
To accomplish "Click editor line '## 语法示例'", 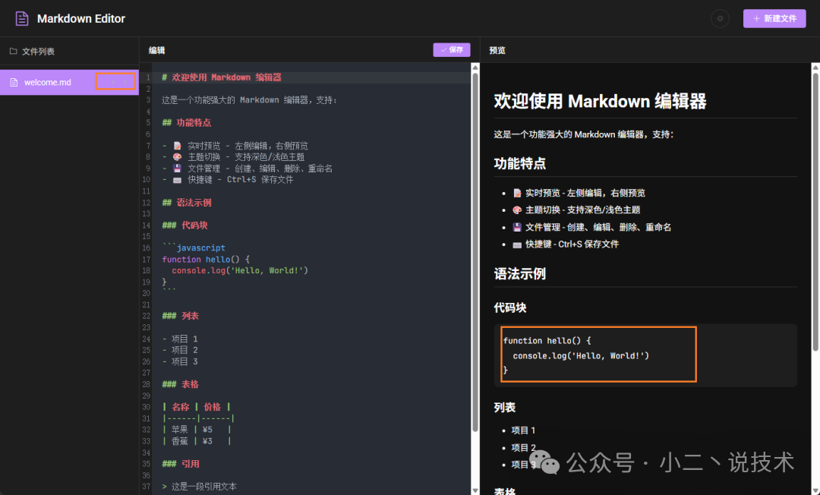I will pos(187,203).
